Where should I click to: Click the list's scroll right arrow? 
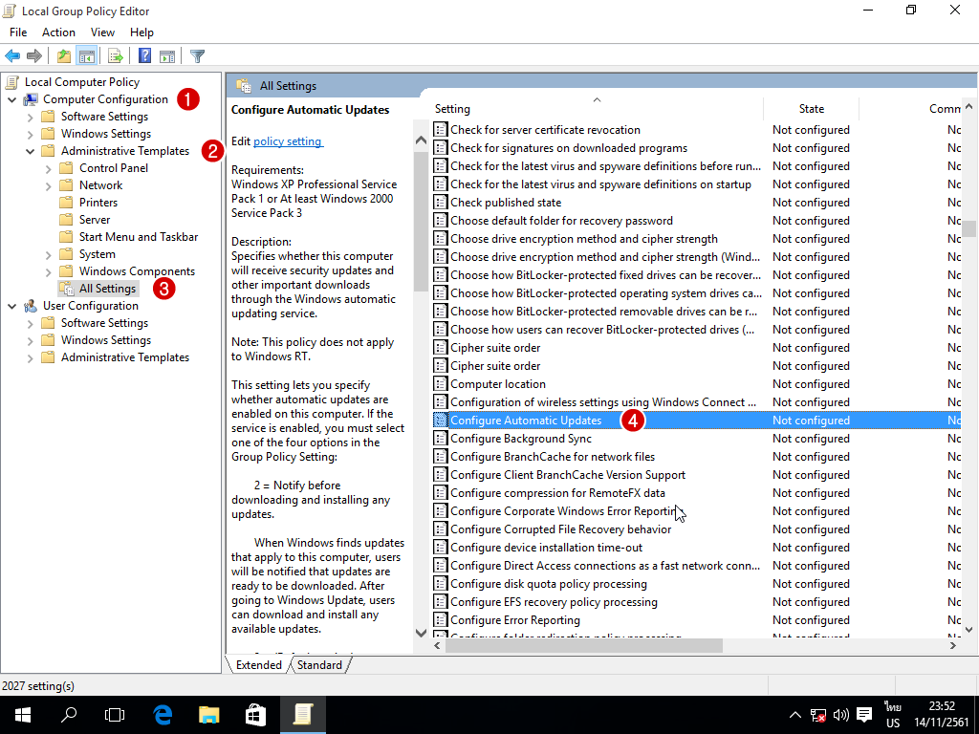click(x=953, y=645)
